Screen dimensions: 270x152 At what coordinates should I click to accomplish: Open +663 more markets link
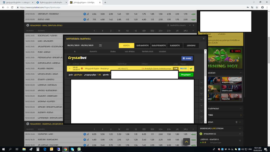tap(193, 140)
